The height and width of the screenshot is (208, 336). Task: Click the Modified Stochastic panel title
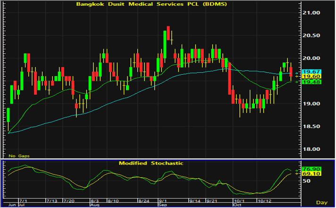tap(151, 163)
